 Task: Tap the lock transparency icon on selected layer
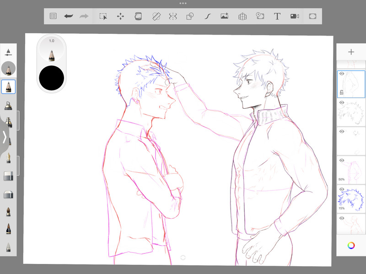(341, 92)
